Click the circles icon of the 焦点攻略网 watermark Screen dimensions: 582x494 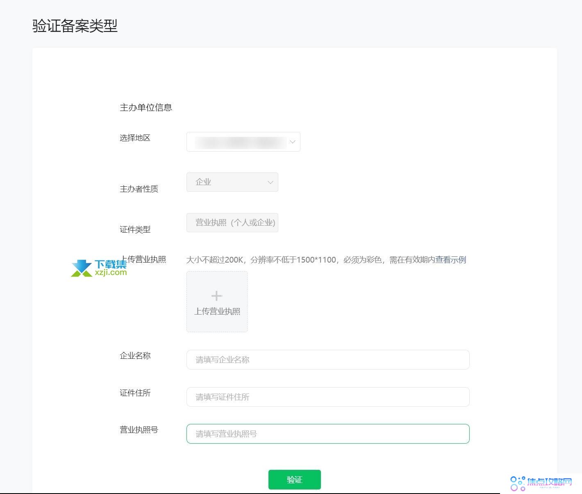pyautogui.click(x=518, y=483)
